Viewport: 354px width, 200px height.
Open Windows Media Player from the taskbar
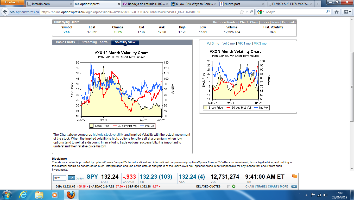coord(55,195)
